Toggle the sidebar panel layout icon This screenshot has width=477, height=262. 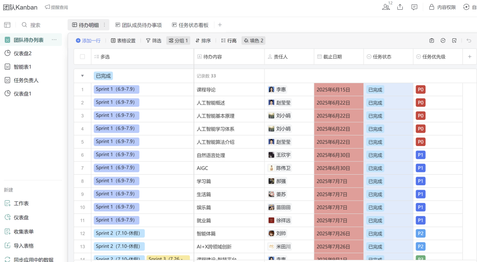[7, 25]
